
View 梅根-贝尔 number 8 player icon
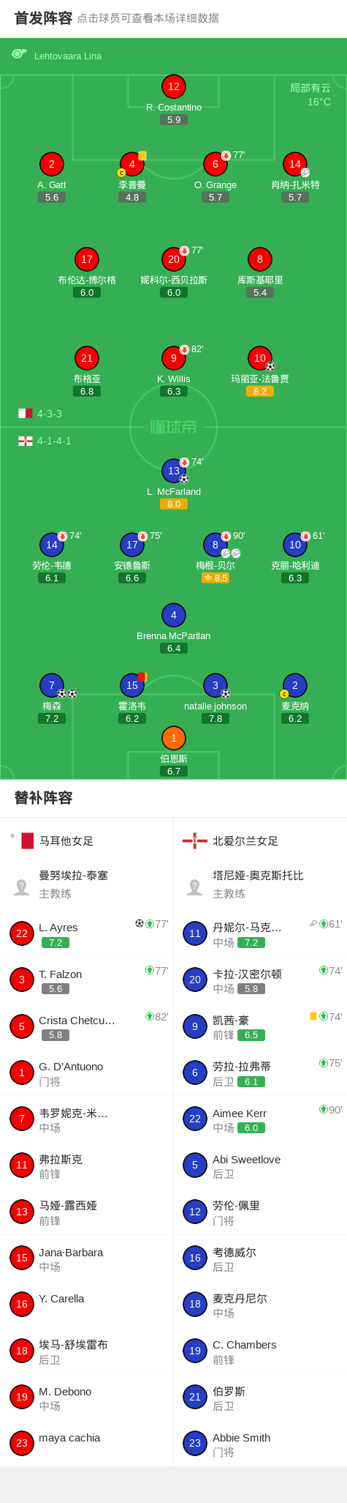click(216, 545)
